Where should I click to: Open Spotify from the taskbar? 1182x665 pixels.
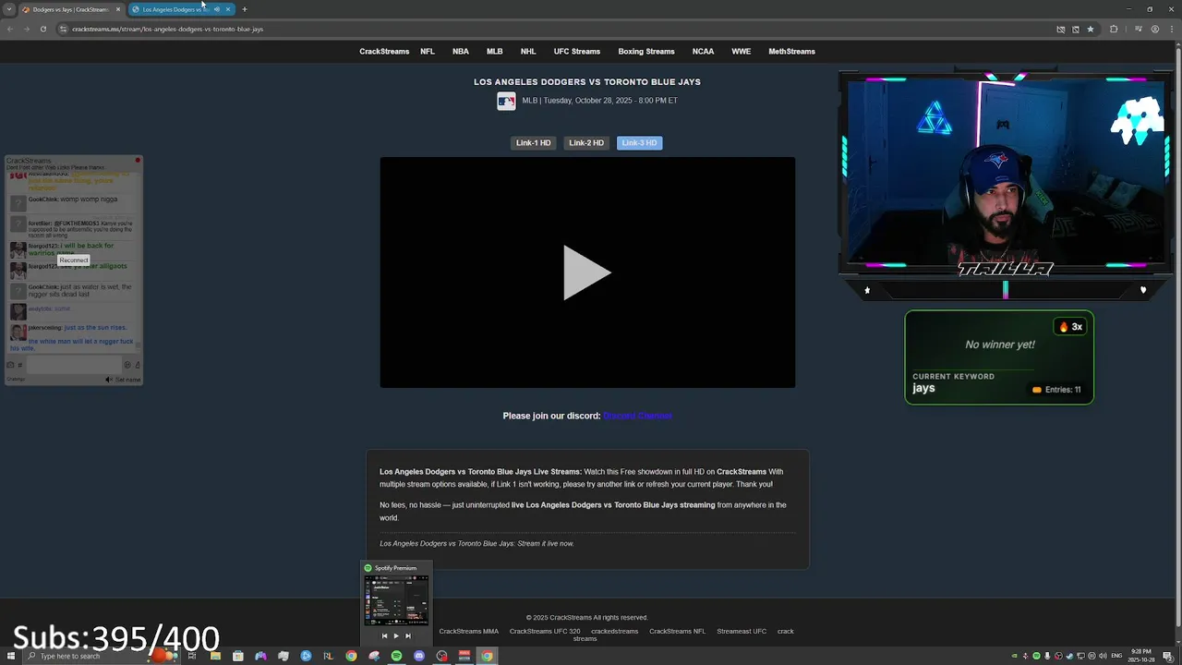click(396, 656)
